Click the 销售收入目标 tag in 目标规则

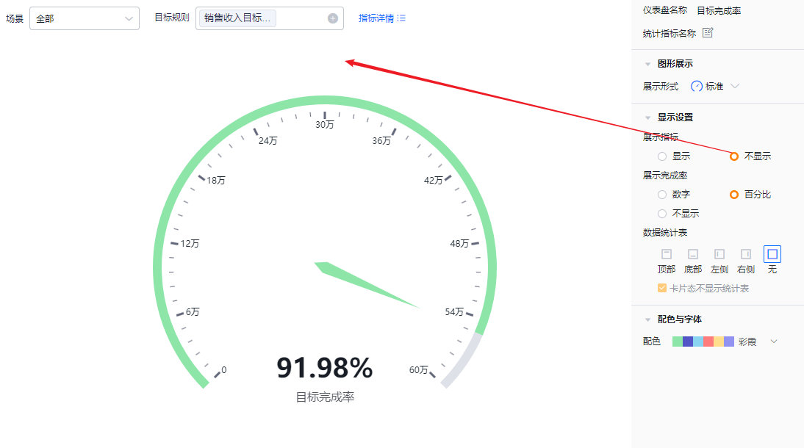[x=237, y=18]
